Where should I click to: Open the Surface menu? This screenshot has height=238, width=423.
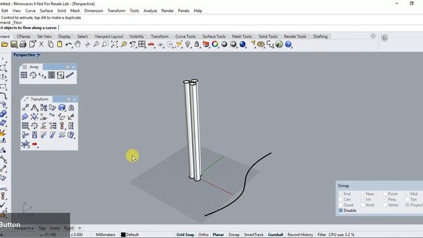click(46, 11)
